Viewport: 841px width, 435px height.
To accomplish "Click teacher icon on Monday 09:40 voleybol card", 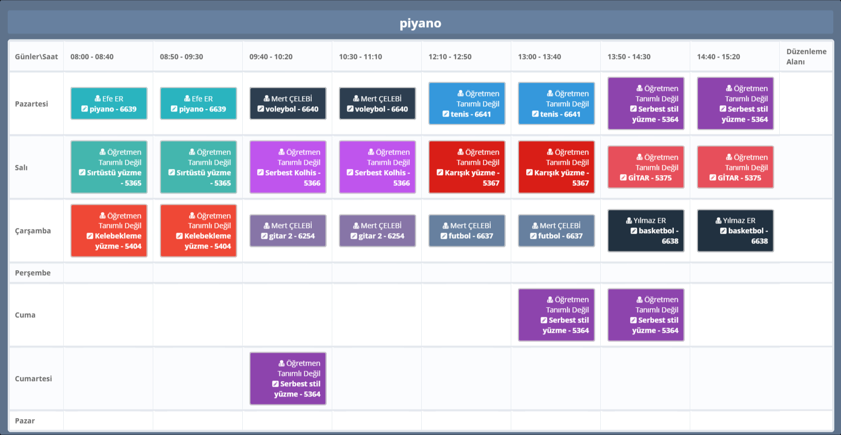I will coord(266,99).
